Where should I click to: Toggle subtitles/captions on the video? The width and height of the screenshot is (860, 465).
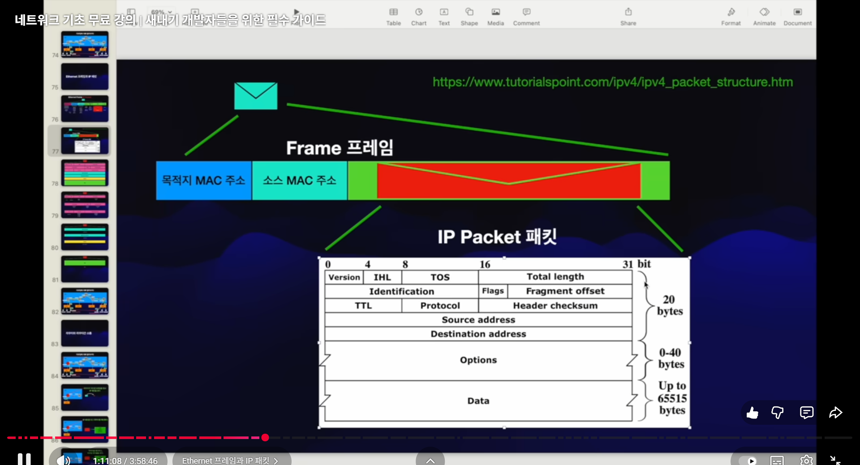pos(777,460)
